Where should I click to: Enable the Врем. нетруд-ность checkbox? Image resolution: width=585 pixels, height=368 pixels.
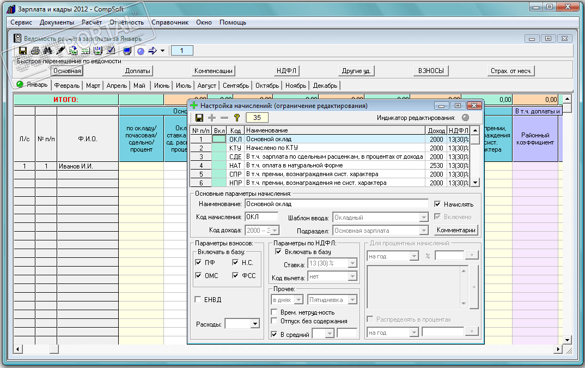[274, 312]
